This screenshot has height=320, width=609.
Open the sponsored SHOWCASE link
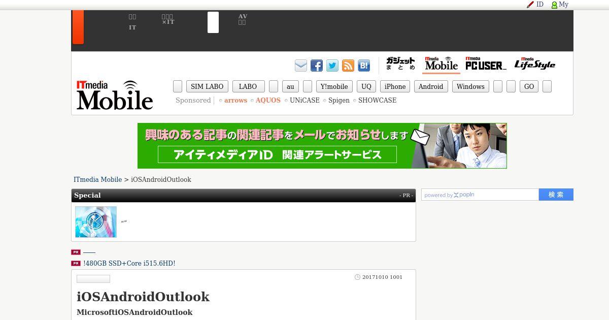(x=377, y=101)
